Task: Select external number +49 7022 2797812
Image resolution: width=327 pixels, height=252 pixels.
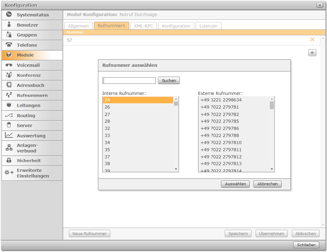Action: pyautogui.click(x=234, y=157)
